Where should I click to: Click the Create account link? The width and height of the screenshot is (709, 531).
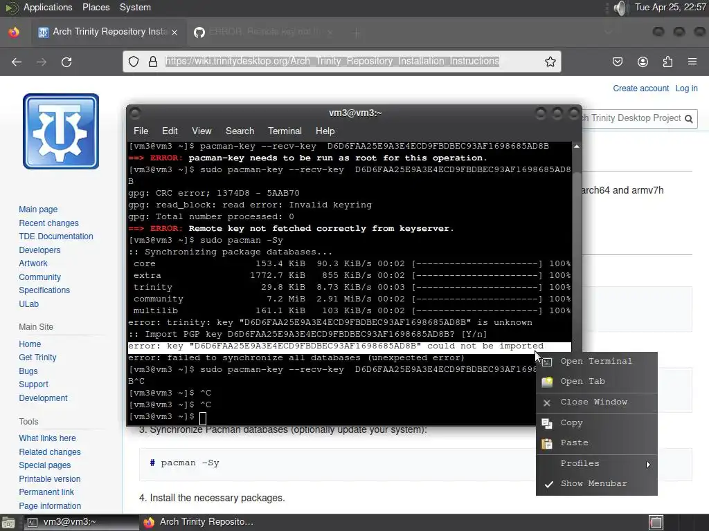click(x=640, y=88)
